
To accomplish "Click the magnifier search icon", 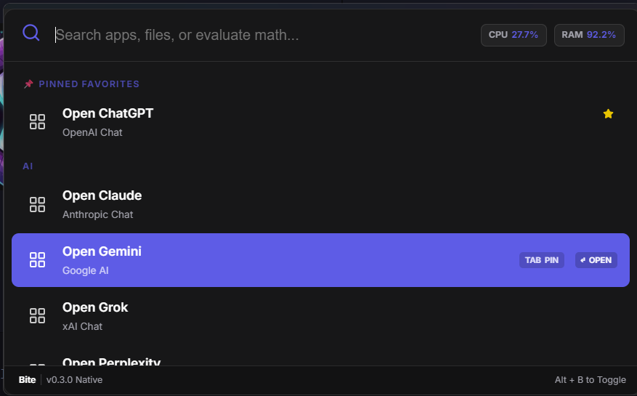I will tap(31, 33).
